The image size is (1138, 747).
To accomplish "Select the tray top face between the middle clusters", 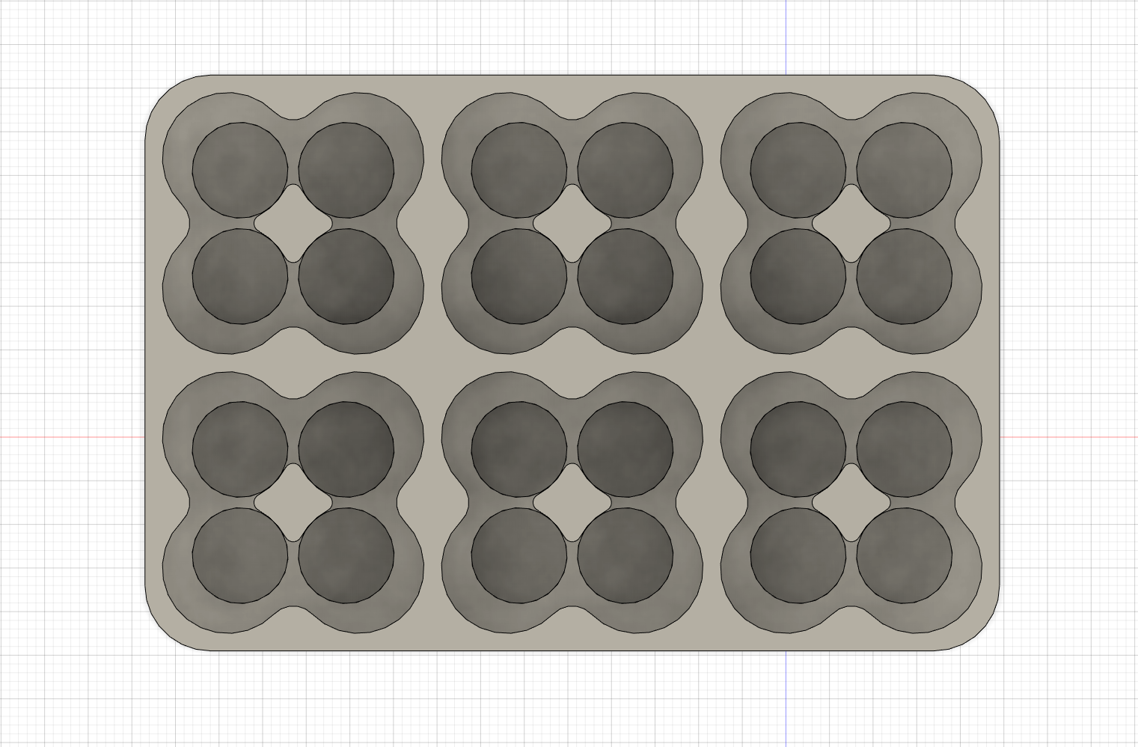I will (572, 364).
